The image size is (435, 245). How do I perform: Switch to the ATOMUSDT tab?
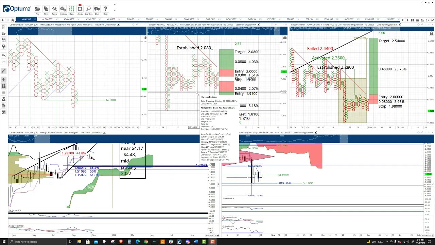point(69,19)
